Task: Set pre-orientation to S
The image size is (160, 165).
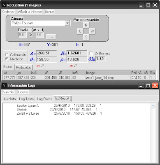Action: coord(86,37)
